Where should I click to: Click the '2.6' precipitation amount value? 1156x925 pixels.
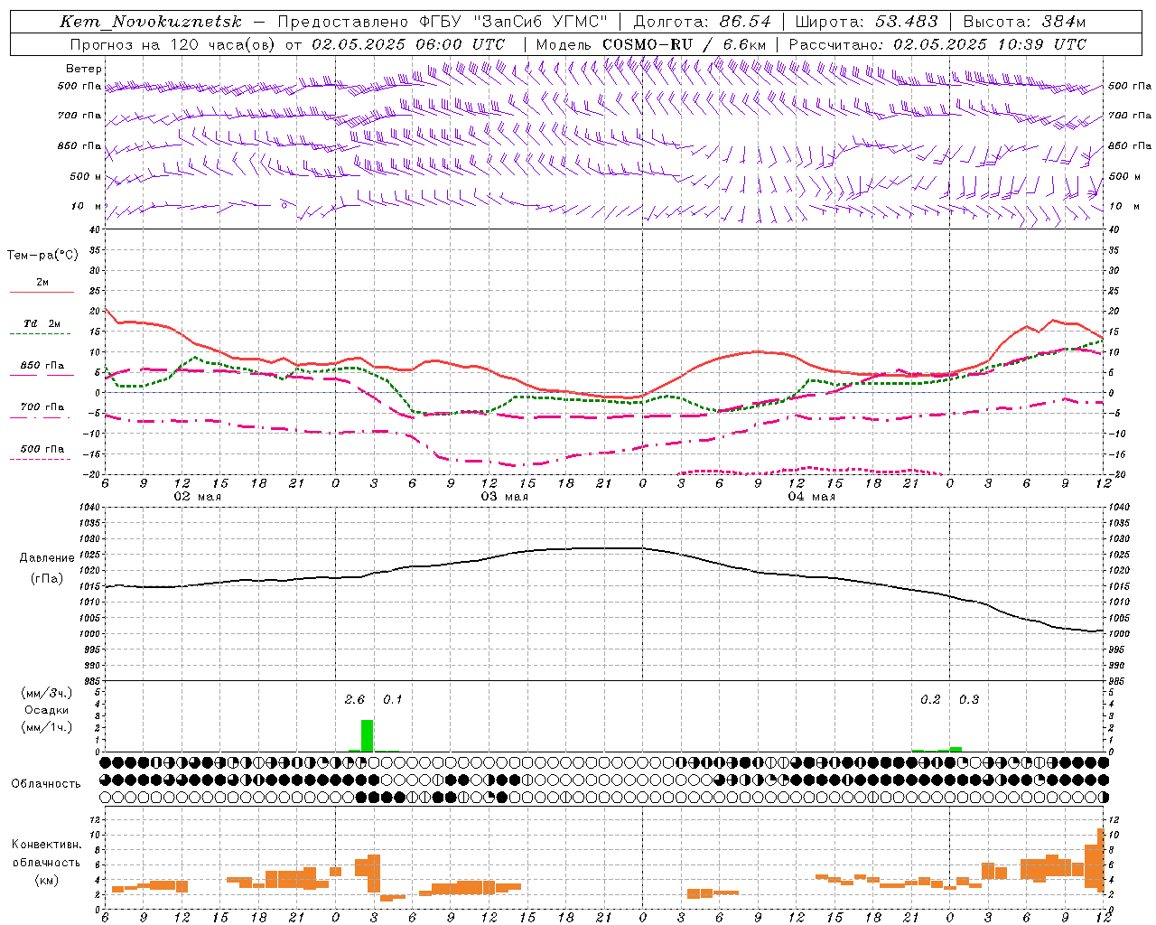[355, 700]
